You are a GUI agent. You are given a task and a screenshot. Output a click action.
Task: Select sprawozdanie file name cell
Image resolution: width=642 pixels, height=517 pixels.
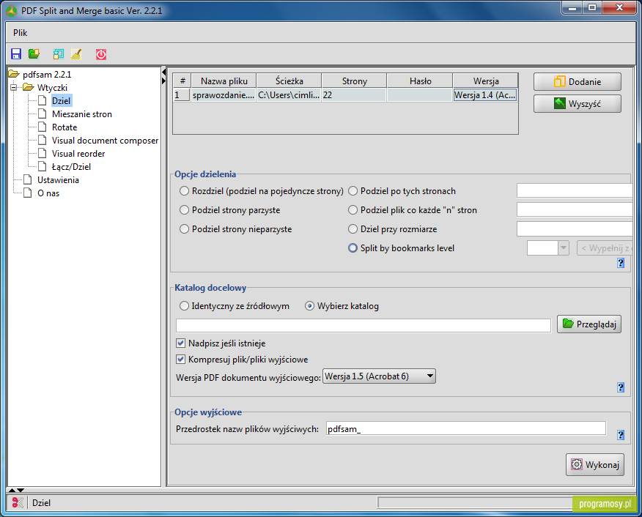[224, 95]
